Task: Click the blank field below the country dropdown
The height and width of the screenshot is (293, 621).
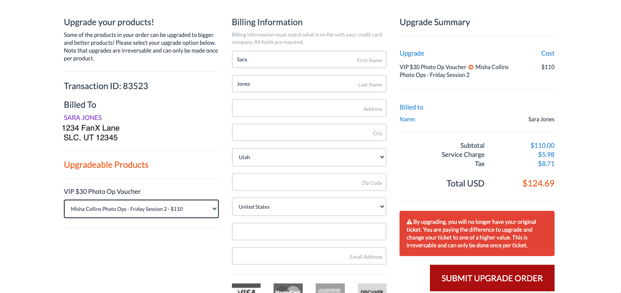Action: tap(309, 232)
